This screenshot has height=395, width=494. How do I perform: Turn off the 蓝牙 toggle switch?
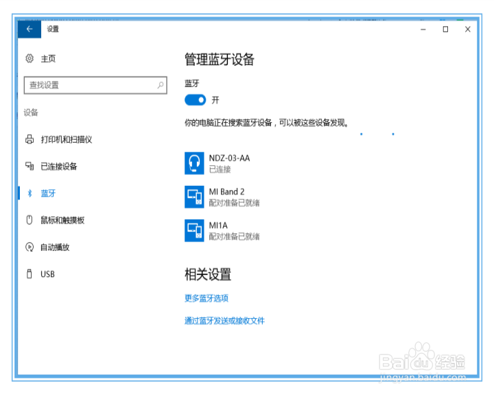coord(195,100)
